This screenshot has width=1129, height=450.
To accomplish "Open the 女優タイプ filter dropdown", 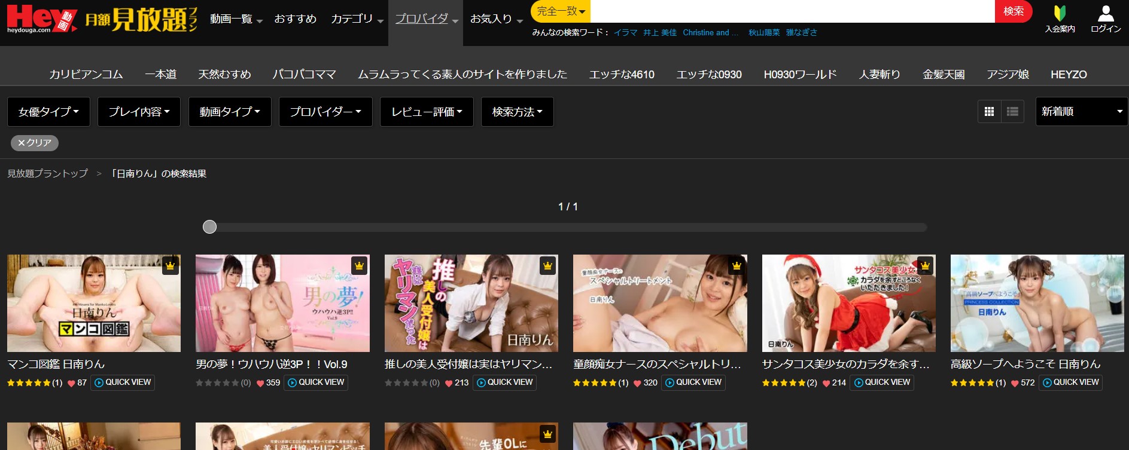I will [x=48, y=112].
